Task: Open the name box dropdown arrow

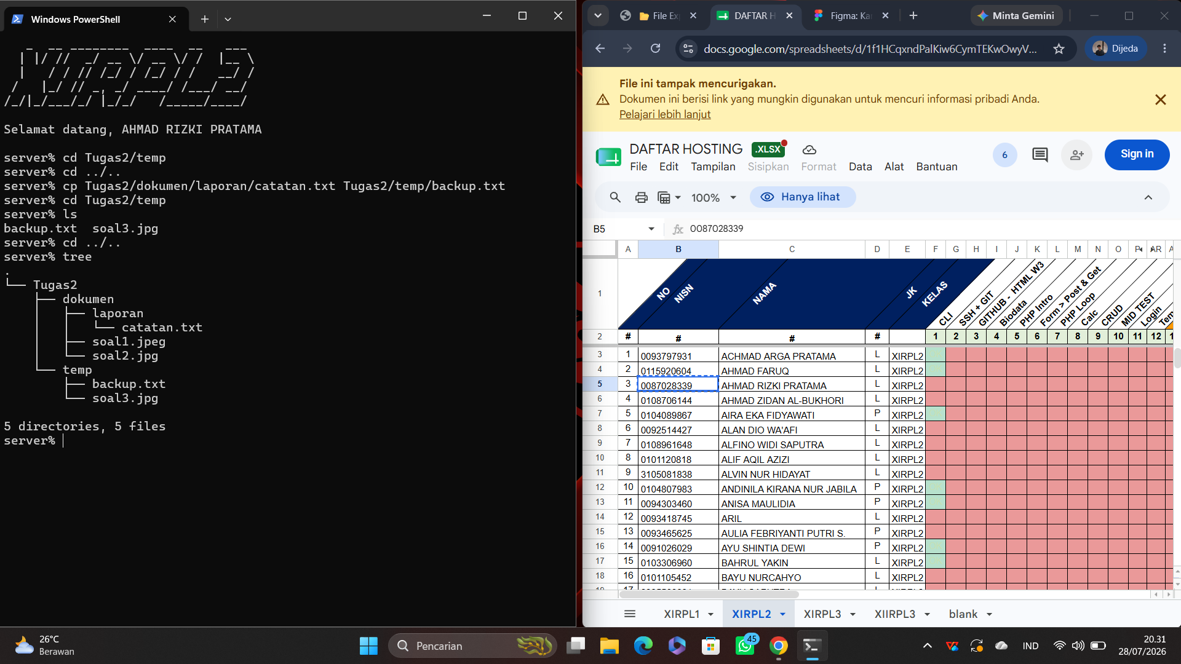Action: pos(651,229)
